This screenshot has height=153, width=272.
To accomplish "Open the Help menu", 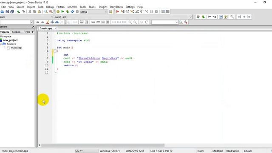I will pyautogui.click(x=140, y=7).
